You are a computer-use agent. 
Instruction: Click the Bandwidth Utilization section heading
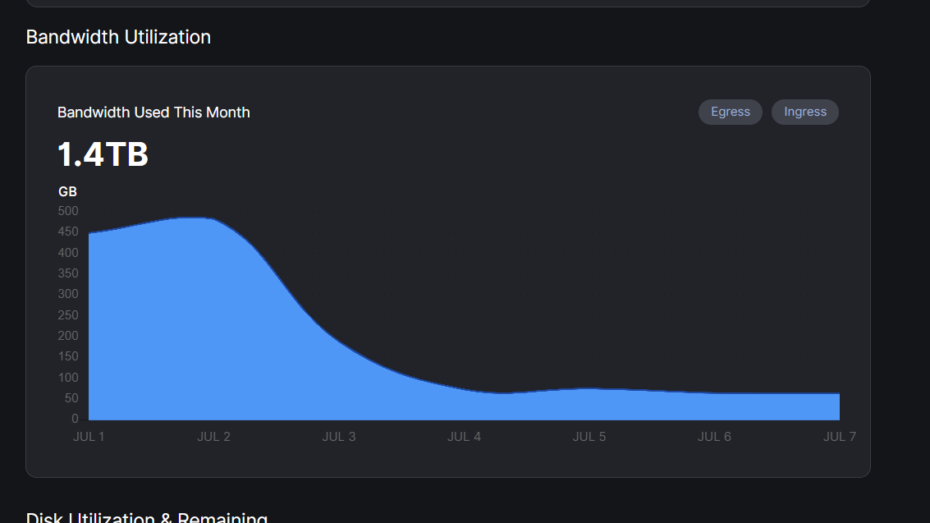[x=118, y=37]
